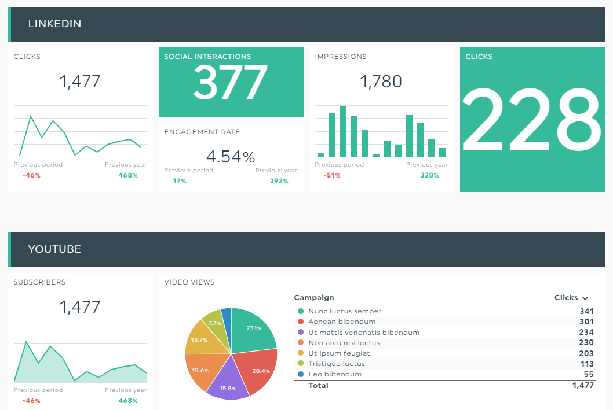Click the SUBSCRIBERS widget title
Viewport: 613px width, 410px height.
[39, 282]
